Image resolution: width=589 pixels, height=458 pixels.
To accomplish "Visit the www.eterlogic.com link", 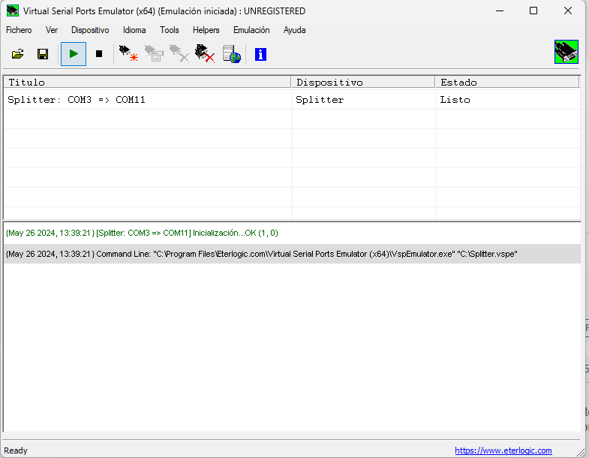I will pyautogui.click(x=503, y=450).
